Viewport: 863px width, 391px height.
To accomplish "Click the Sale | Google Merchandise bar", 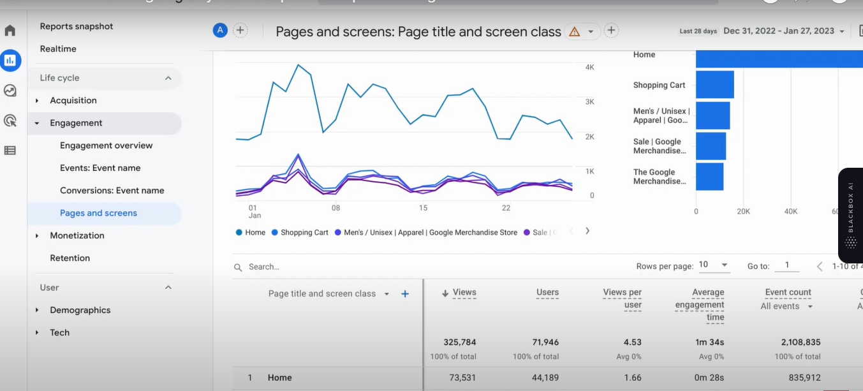I will [x=711, y=146].
